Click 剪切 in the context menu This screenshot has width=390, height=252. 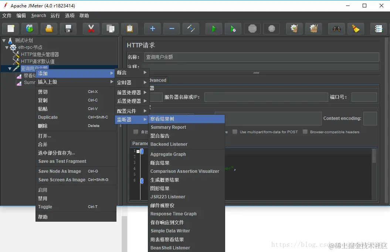pyautogui.click(x=76, y=92)
